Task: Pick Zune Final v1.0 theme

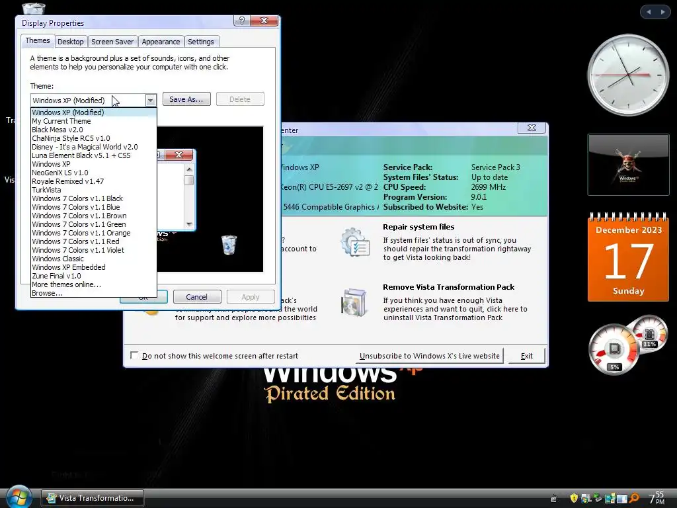Action: [x=94, y=276]
